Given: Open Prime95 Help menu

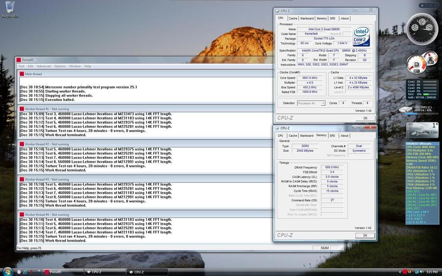Looking at the screenshot, I should coord(88,66).
